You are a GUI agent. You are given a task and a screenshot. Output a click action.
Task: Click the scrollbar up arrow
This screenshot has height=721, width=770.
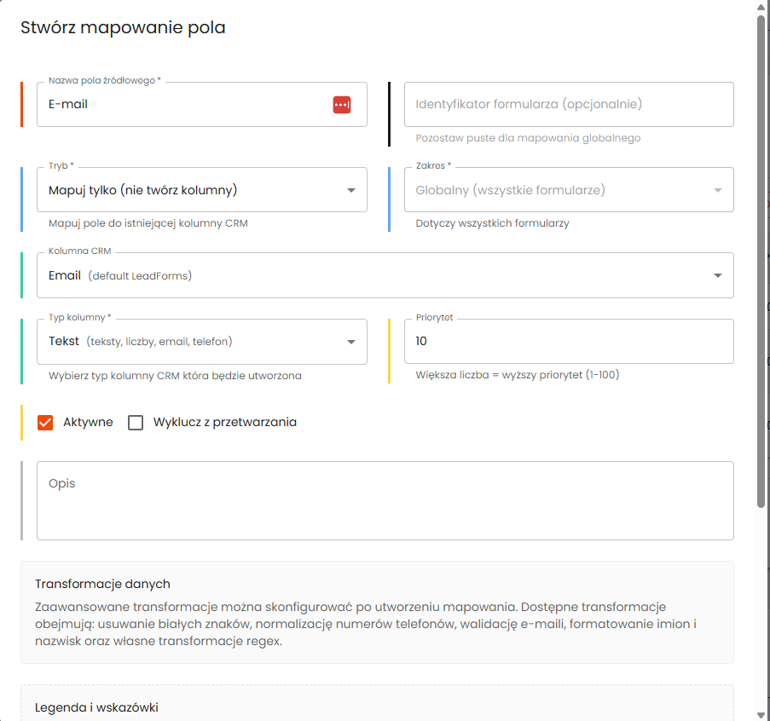click(761, 6)
